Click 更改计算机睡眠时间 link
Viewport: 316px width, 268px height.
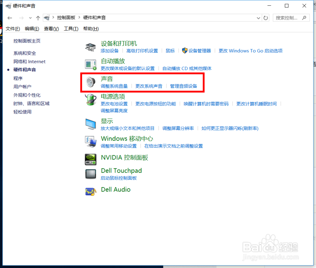256,104
